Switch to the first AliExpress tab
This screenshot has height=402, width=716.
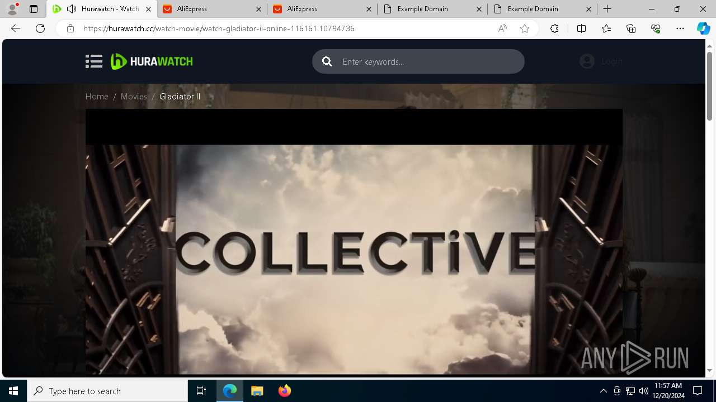[x=213, y=9]
